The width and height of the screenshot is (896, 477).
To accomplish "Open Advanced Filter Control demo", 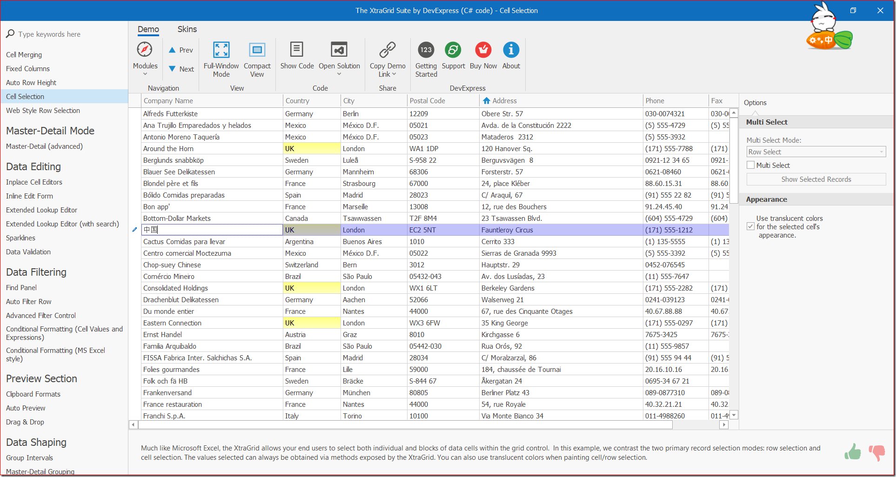I will (x=41, y=316).
